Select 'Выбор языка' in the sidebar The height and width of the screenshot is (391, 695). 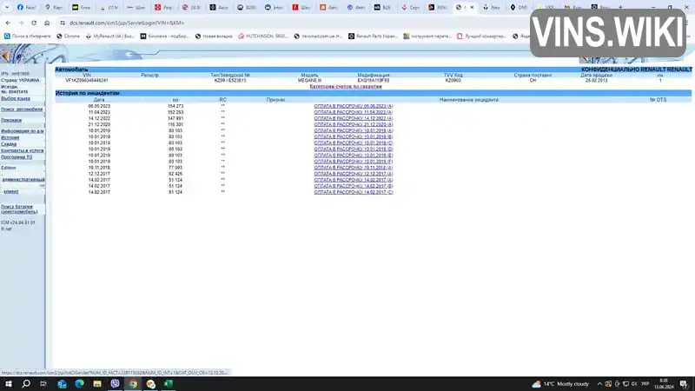point(16,98)
